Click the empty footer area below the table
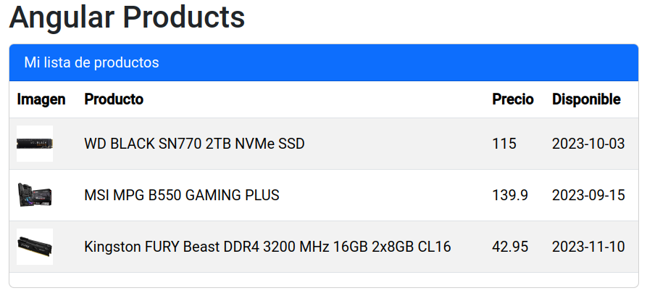The image size is (647, 296). coord(323,280)
